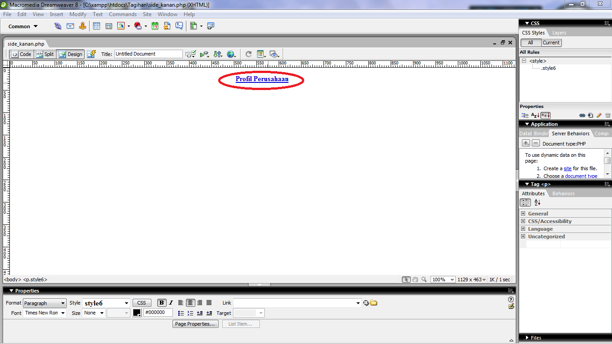Screen dimensions: 612x344
Task: Click inside the Title input field
Action: click(148, 54)
